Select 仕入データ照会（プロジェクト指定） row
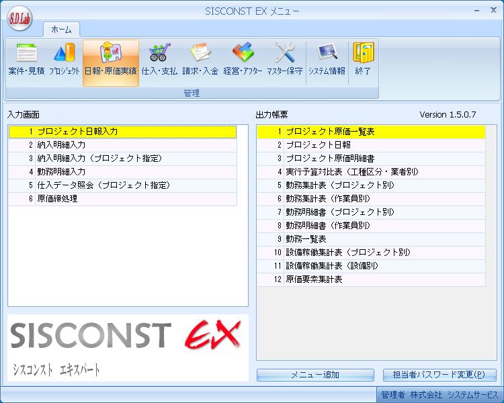 click(x=123, y=185)
